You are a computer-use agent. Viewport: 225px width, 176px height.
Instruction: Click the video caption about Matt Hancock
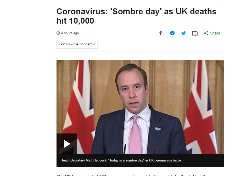click(121, 160)
